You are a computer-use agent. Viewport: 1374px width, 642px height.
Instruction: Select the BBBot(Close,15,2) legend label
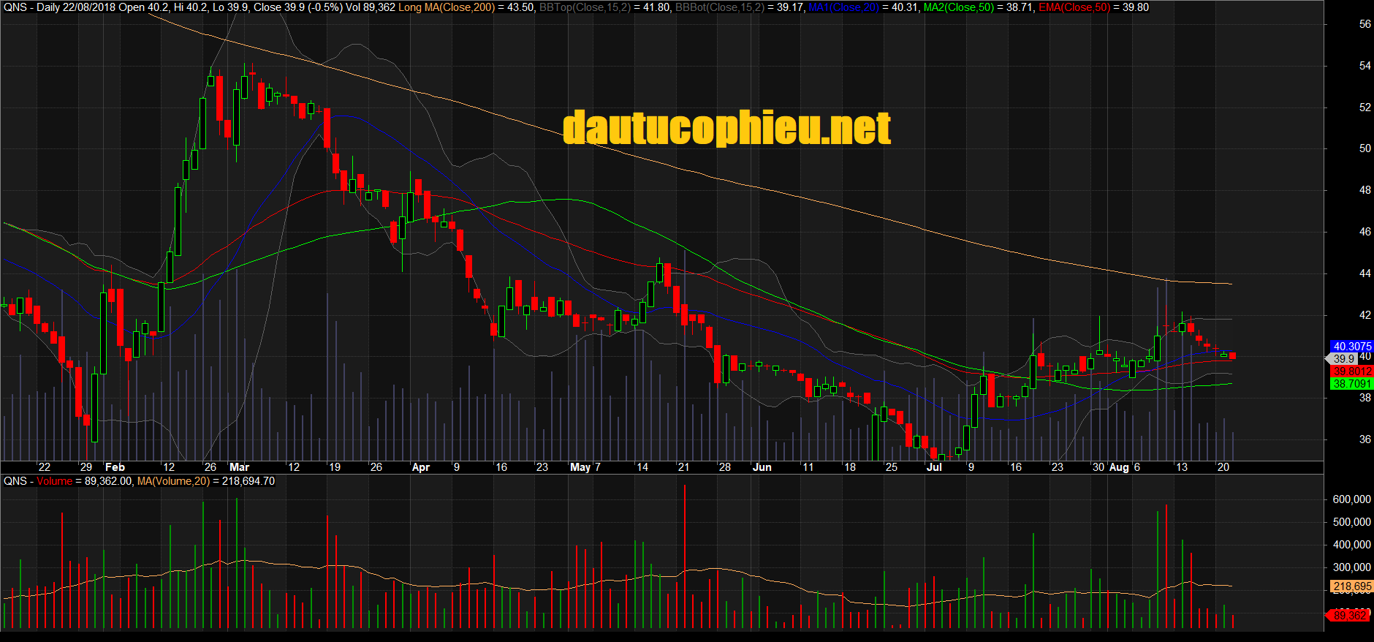pos(719,7)
